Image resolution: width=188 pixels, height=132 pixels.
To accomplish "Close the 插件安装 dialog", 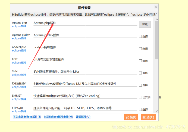I will [156, 6].
